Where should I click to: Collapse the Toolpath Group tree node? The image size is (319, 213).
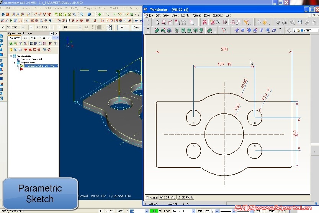15,63
